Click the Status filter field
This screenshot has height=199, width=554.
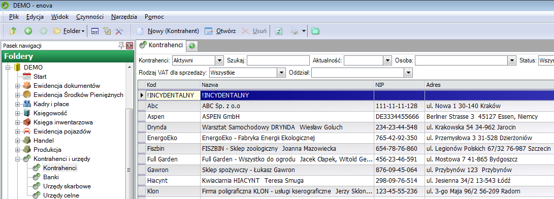pyautogui.click(x=546, y=60)
